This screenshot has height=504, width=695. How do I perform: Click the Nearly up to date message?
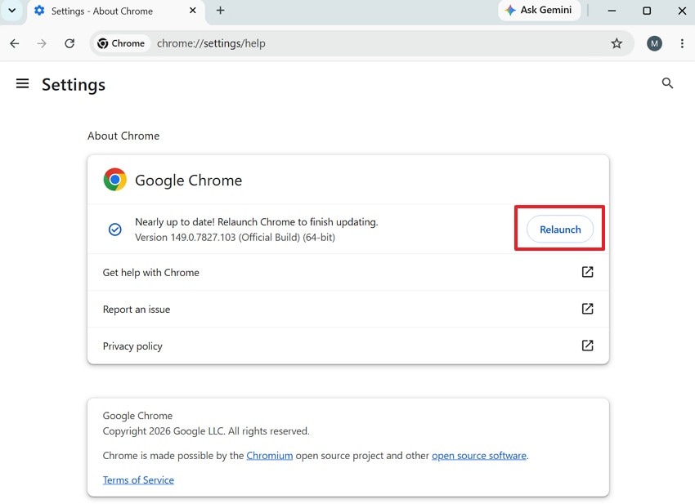(x=256, y=222)
